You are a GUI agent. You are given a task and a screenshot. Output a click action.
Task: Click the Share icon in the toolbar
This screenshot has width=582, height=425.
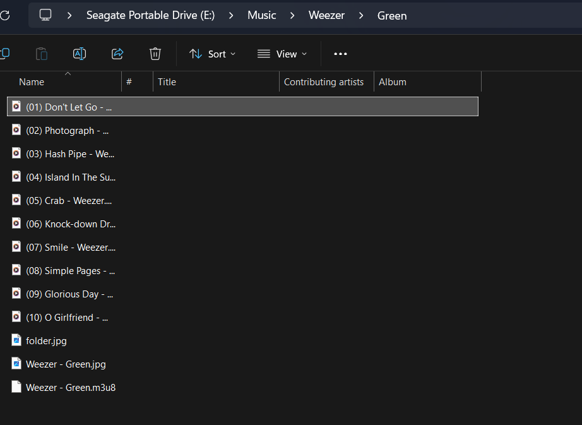pos(117,54)
